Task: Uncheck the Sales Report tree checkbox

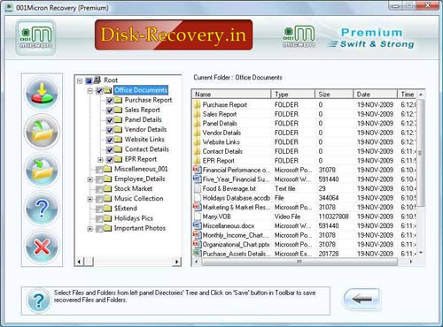Action: [x=110, y=110]
